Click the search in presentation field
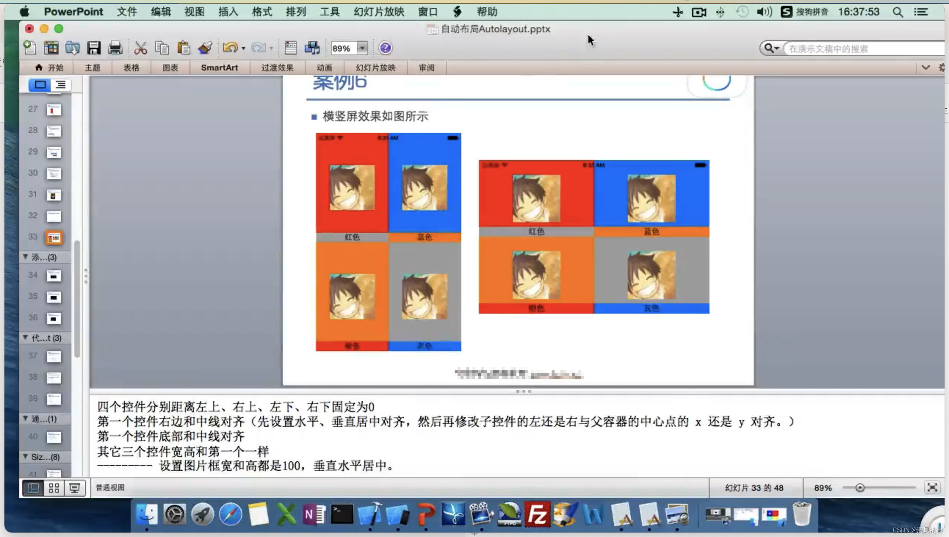 click(x=865, y=49)
